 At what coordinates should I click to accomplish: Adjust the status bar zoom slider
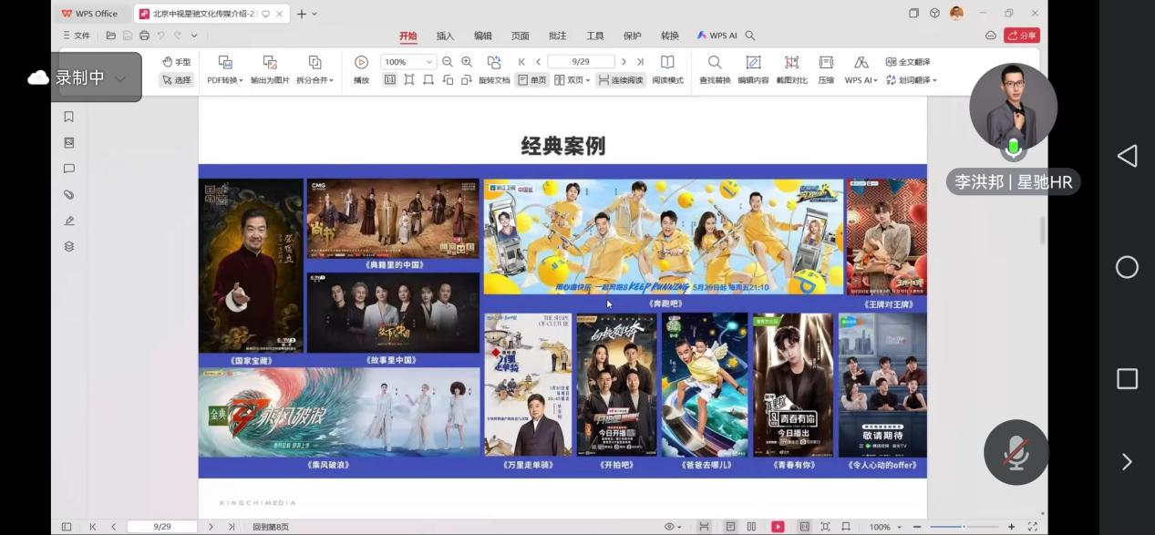tap(964, 527)
